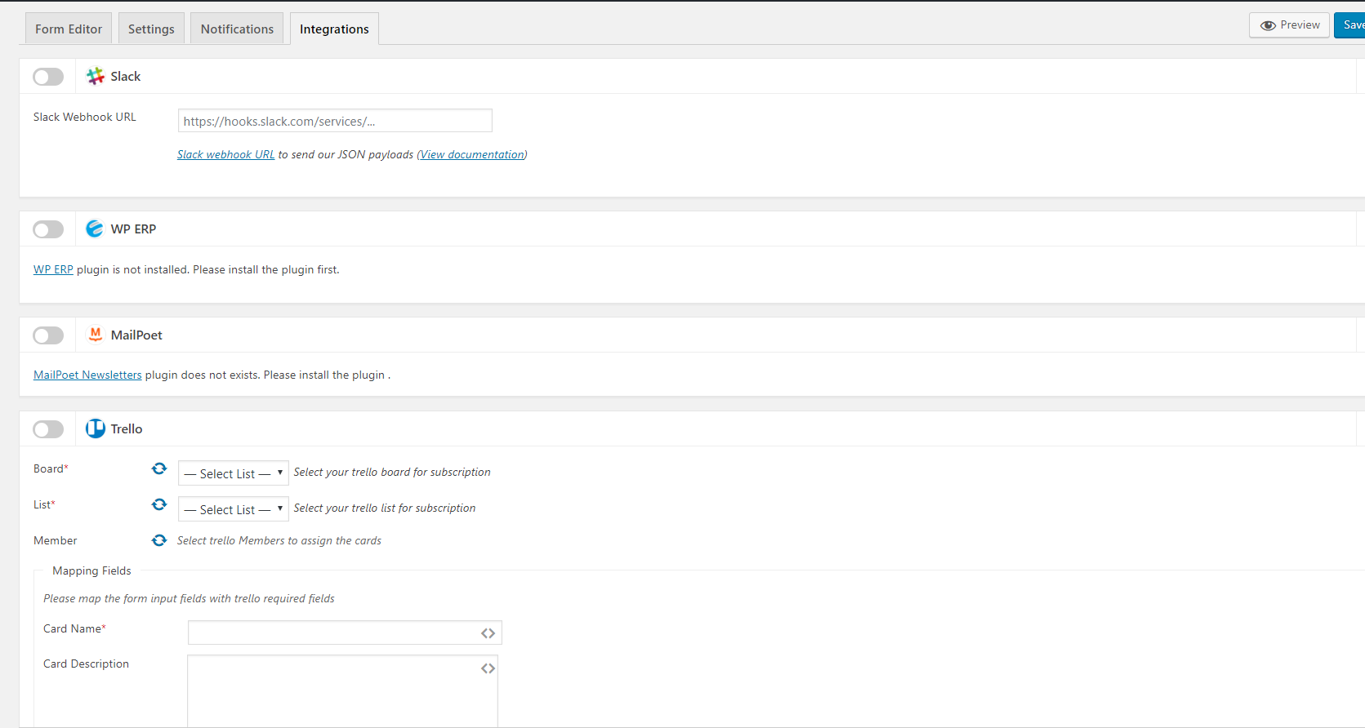The width and height of the screenshot is (1365, 728).
Task: Open the List select list dropdown
Action: click(234, 509)
